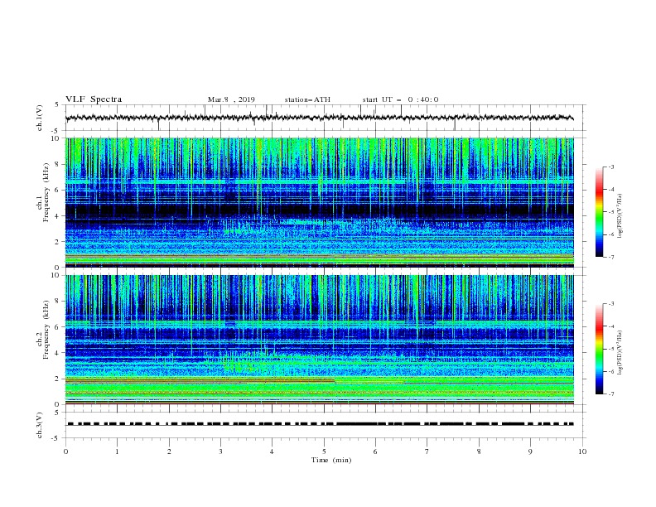Click the "5" tick on ch.1(V) axis

pos(57,104)
